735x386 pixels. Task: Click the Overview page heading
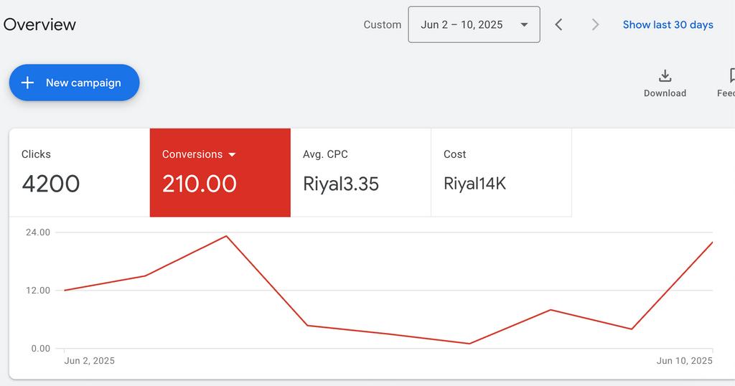[x=39, y=24]
